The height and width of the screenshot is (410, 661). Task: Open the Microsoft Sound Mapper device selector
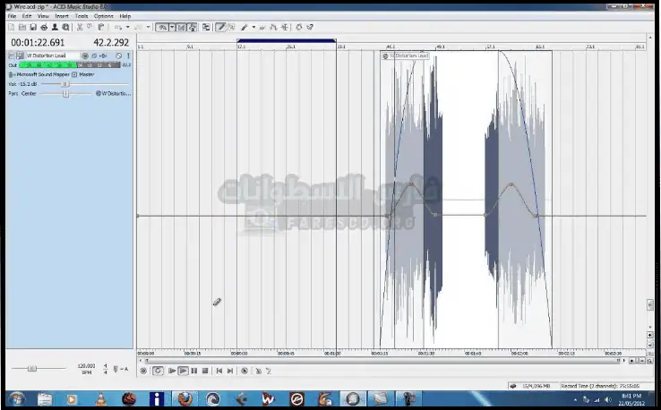point(41,74)
